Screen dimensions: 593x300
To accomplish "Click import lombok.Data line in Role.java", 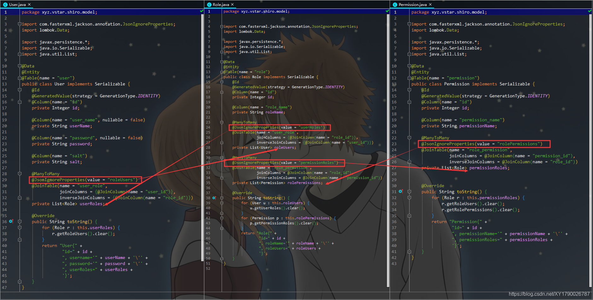I will 244,32.
